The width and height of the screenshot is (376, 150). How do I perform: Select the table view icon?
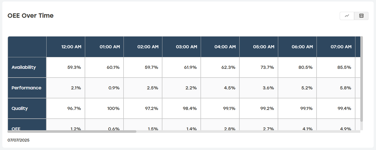[361, 16]
